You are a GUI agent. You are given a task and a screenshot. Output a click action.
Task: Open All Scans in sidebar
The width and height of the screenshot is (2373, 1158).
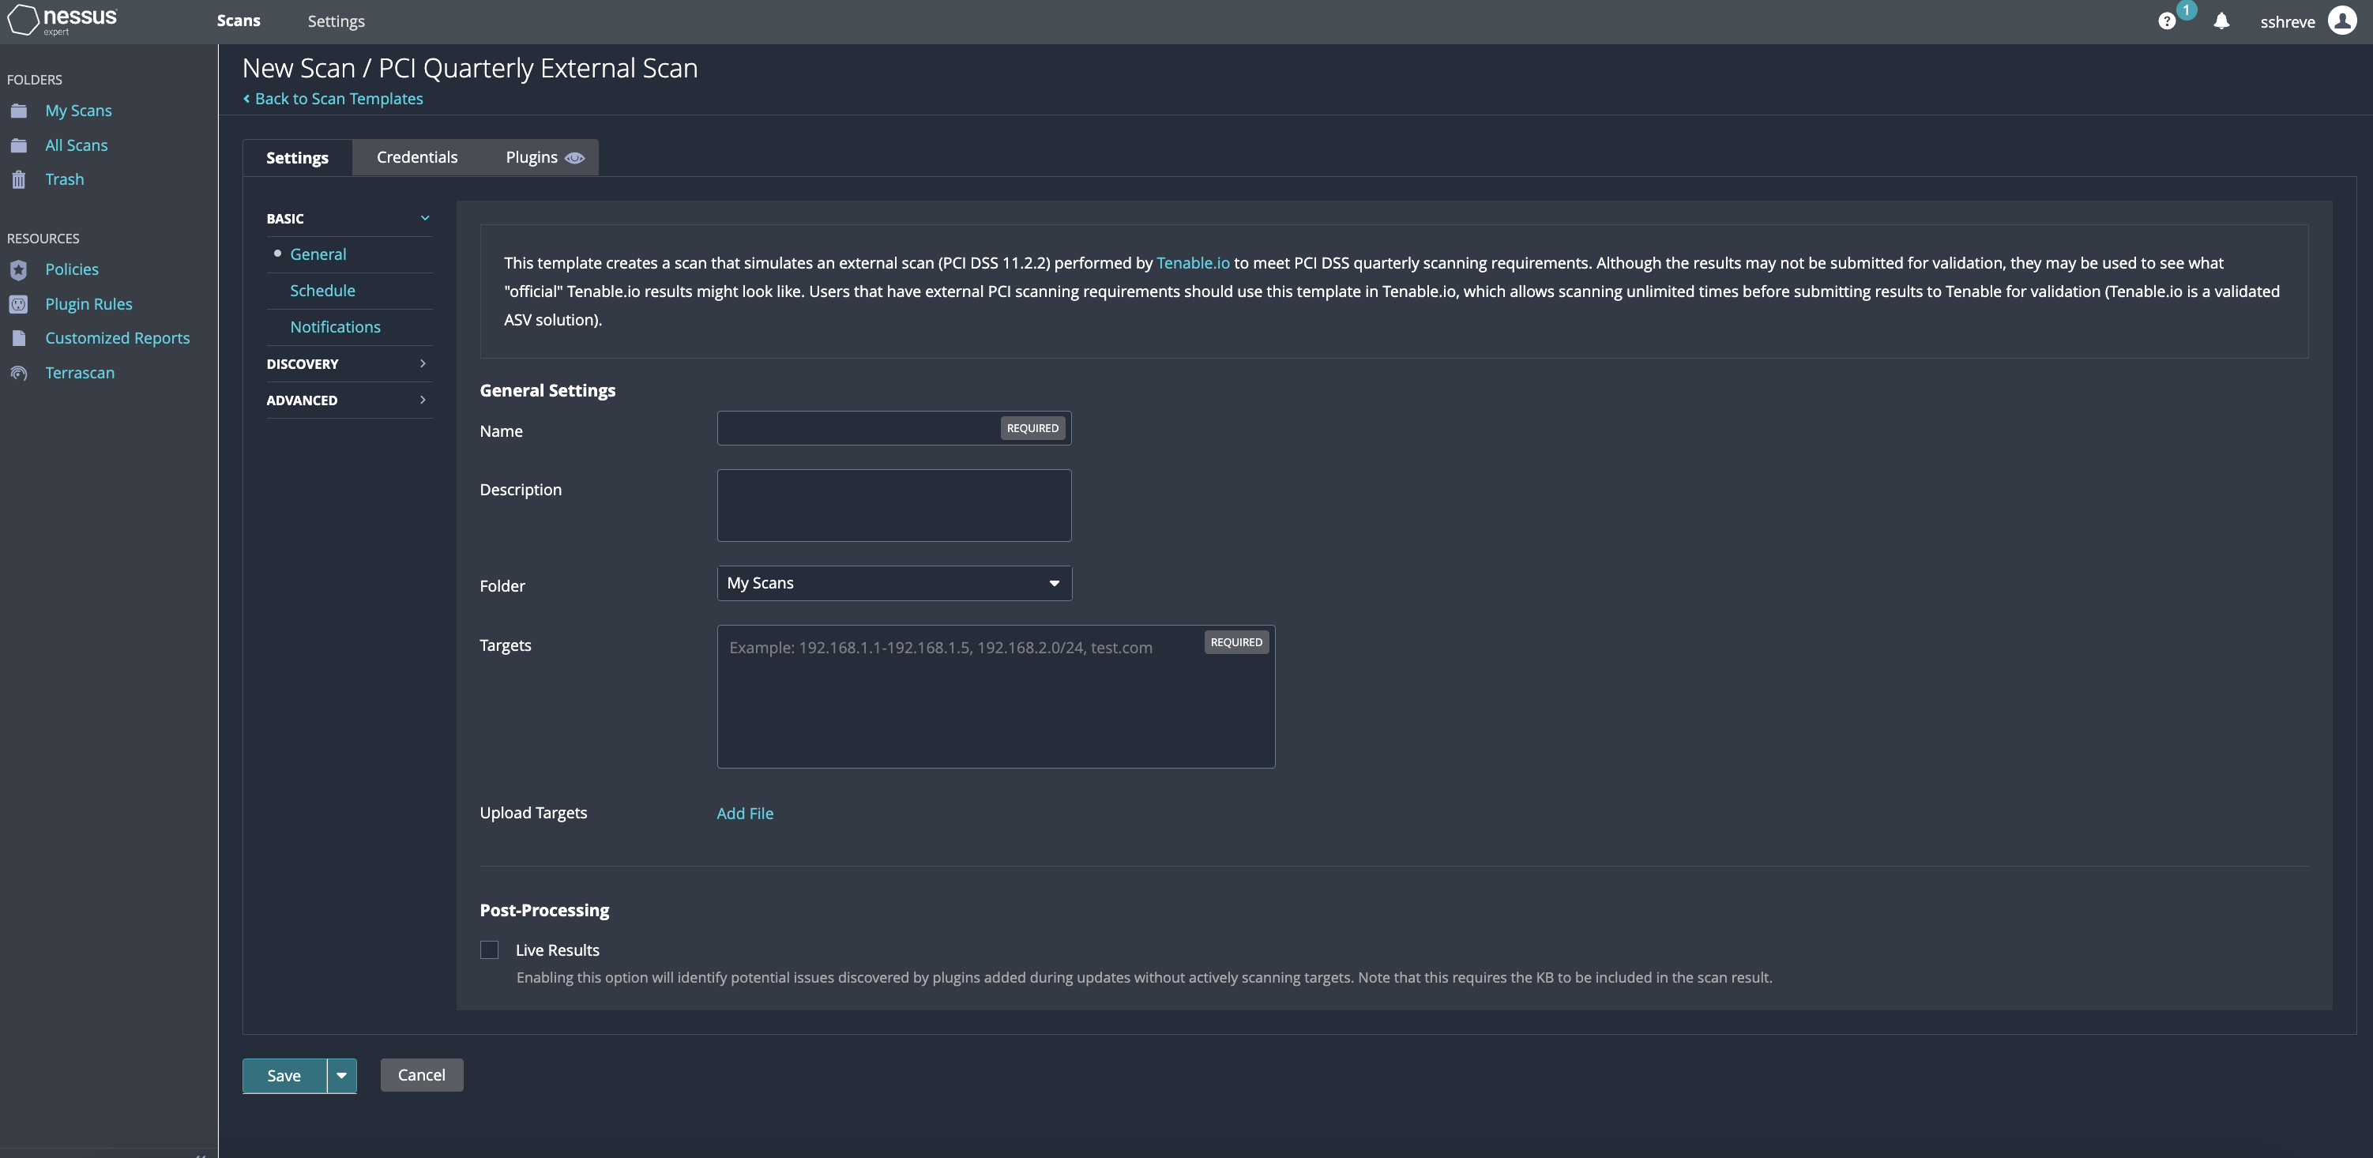tap(77, 145)
